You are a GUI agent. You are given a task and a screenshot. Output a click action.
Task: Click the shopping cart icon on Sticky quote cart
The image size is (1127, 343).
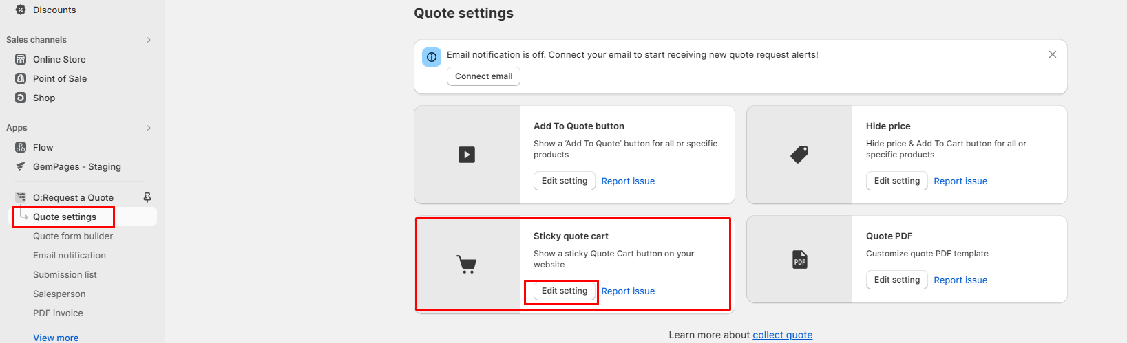(x=467, y=264)
